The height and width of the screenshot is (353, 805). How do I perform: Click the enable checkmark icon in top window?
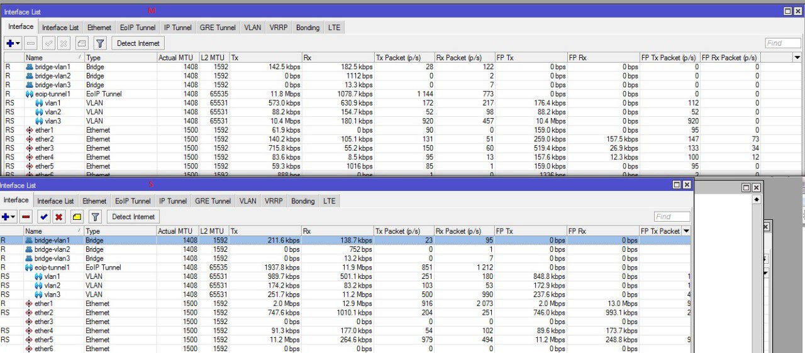tap(48, 43)
